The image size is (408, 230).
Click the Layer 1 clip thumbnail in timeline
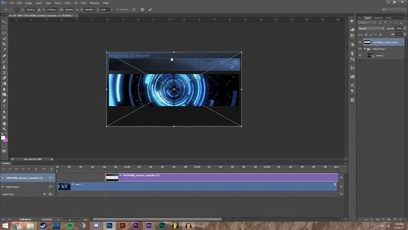click(64, 187)
